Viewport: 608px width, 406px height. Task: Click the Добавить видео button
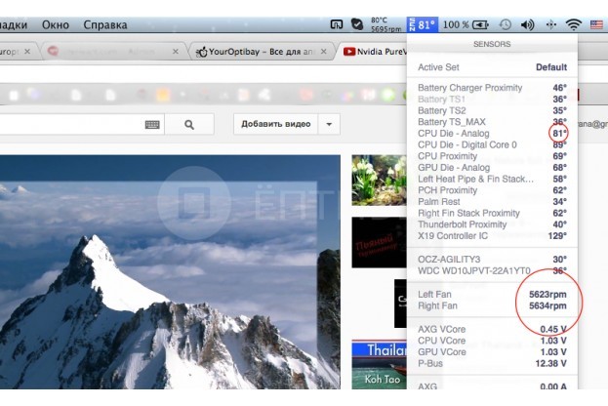[x=275, y=124]
